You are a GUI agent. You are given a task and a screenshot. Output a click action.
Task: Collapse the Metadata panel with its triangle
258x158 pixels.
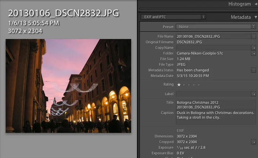pos(256,17)
